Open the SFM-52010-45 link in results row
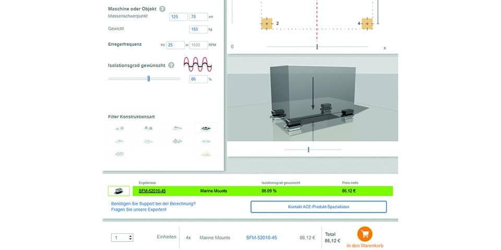 click(x=152, y=191)
